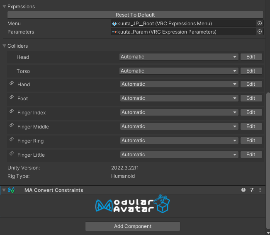Click the Add Component button

click(x=133, y=226)
